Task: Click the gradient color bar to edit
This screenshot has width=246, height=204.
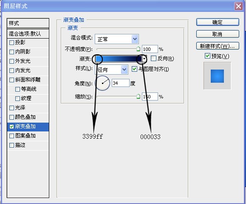Action: click(x=119, y=59)
